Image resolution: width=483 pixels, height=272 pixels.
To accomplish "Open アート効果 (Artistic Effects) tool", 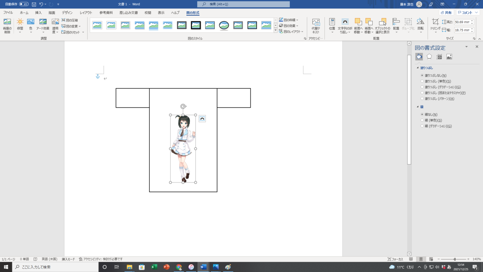I will (x=43, y=26).
